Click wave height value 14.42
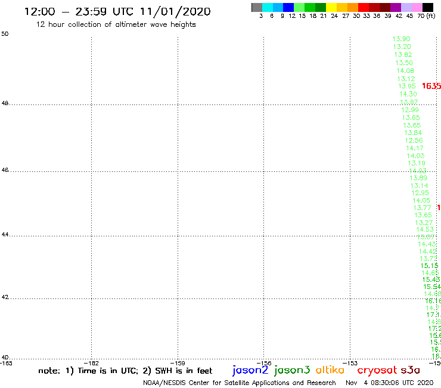This screenshot has width=441, height=388. (x=427, y=252)
